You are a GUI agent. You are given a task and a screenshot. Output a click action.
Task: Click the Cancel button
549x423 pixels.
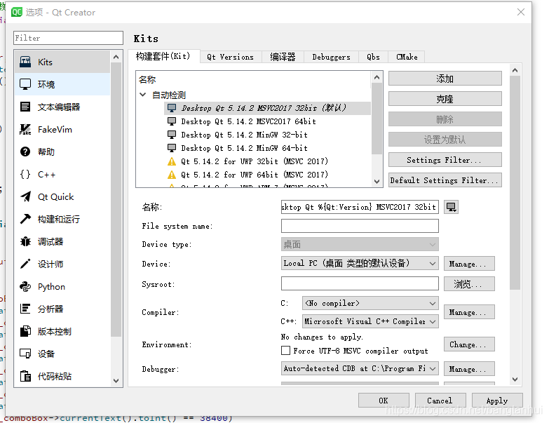tap(440, 401)
